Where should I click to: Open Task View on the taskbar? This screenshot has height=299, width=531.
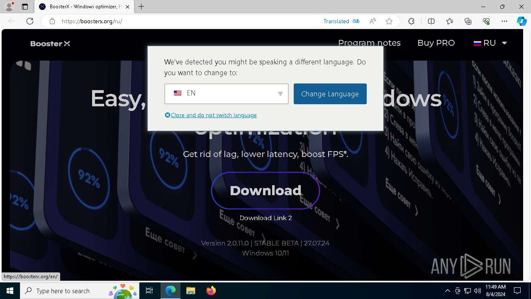[149, 291]
